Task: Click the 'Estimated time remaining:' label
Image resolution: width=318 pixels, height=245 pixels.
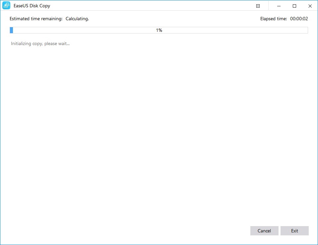Action: (x=36, y=19)
